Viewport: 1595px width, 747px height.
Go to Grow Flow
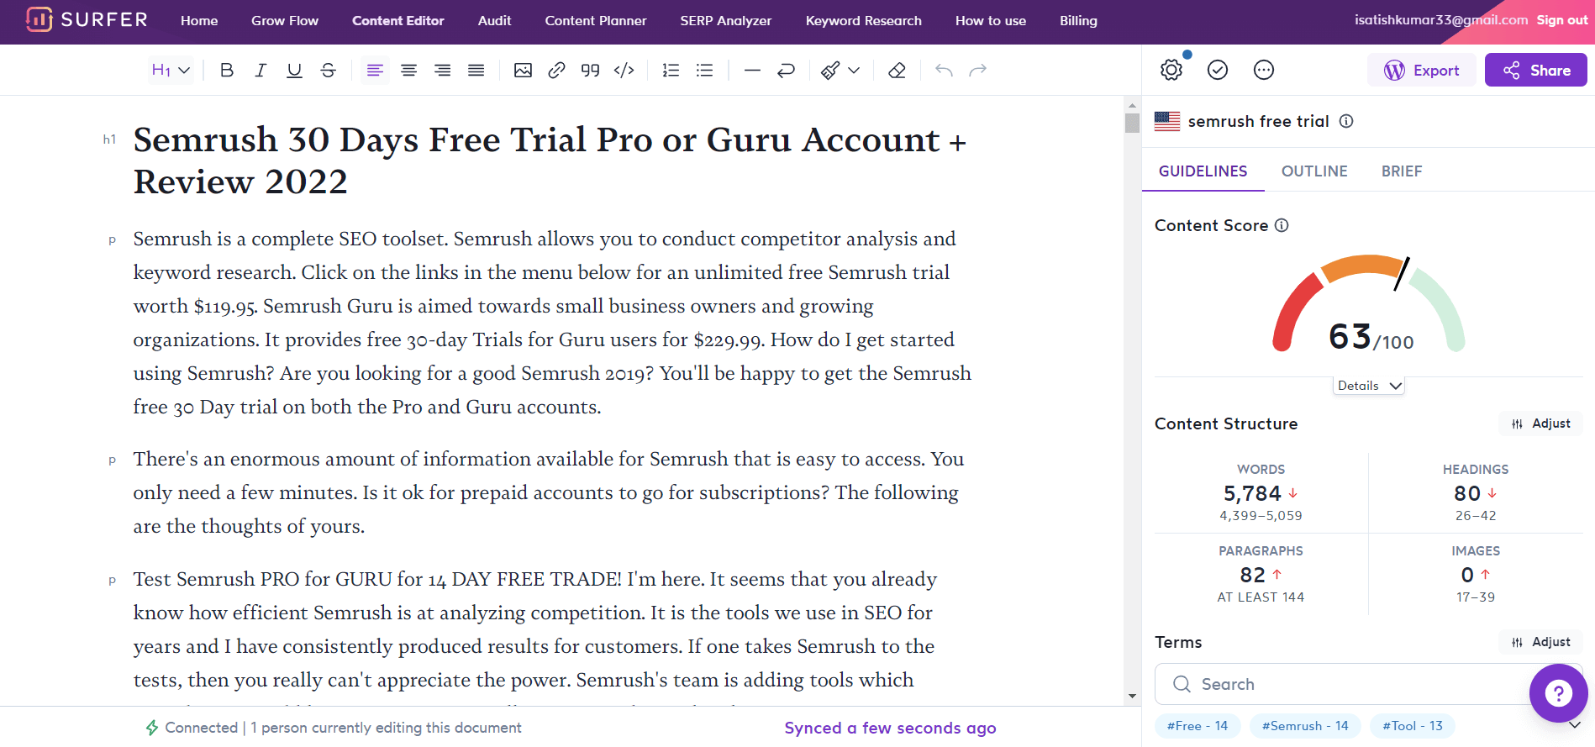pyautogui.click(x=285, y=21)
